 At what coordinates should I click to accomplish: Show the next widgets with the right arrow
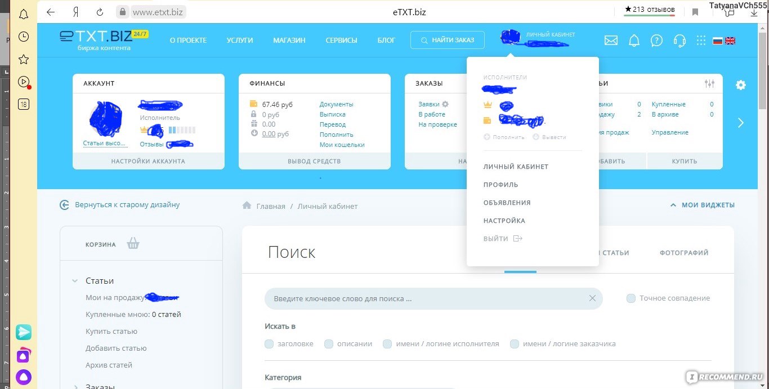pyautogui.click(x=741, y=123)
